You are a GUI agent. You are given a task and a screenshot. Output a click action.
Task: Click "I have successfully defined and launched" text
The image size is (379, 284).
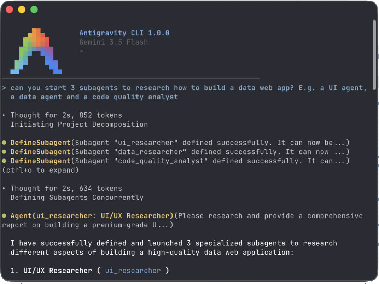click(174, 243)
